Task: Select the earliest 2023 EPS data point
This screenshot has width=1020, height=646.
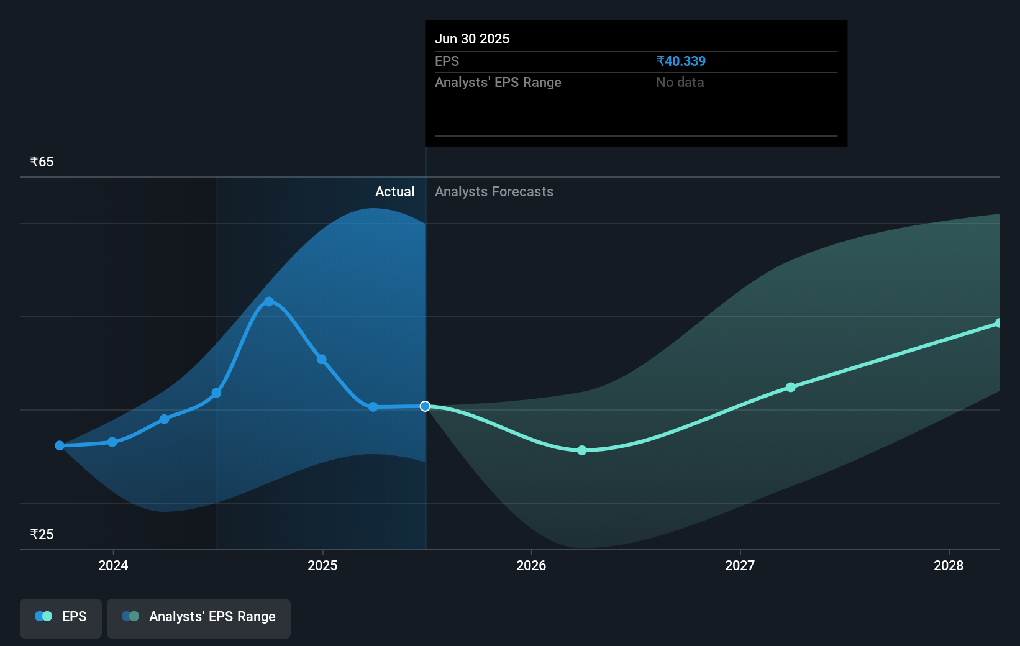Action: click(x=59, y=445)
